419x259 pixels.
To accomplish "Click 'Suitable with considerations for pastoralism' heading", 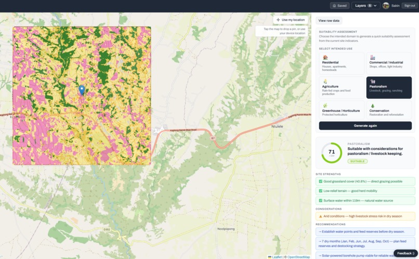I will pyautogui.click(x=375, y=151).
